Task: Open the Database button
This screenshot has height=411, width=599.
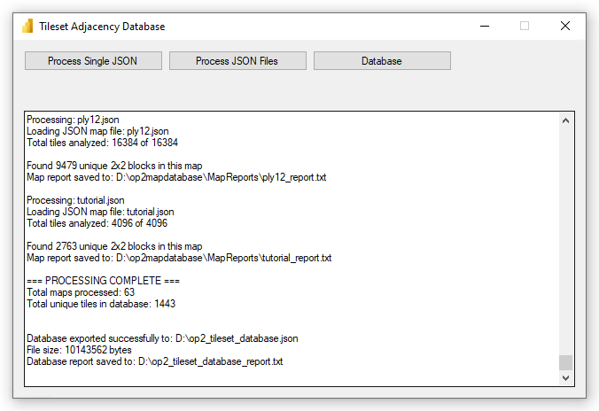Action: tap(382, 61)
